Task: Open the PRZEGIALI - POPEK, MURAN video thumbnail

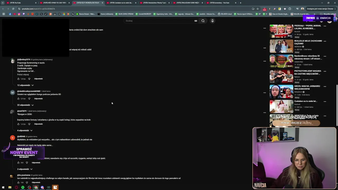Action: click(281, 31)
